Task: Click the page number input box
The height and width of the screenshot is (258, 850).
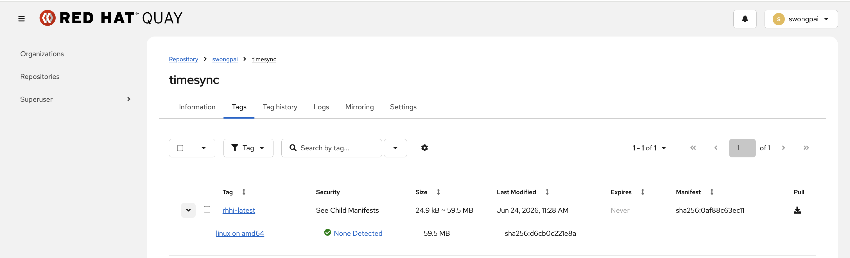Action: [742, 148]
